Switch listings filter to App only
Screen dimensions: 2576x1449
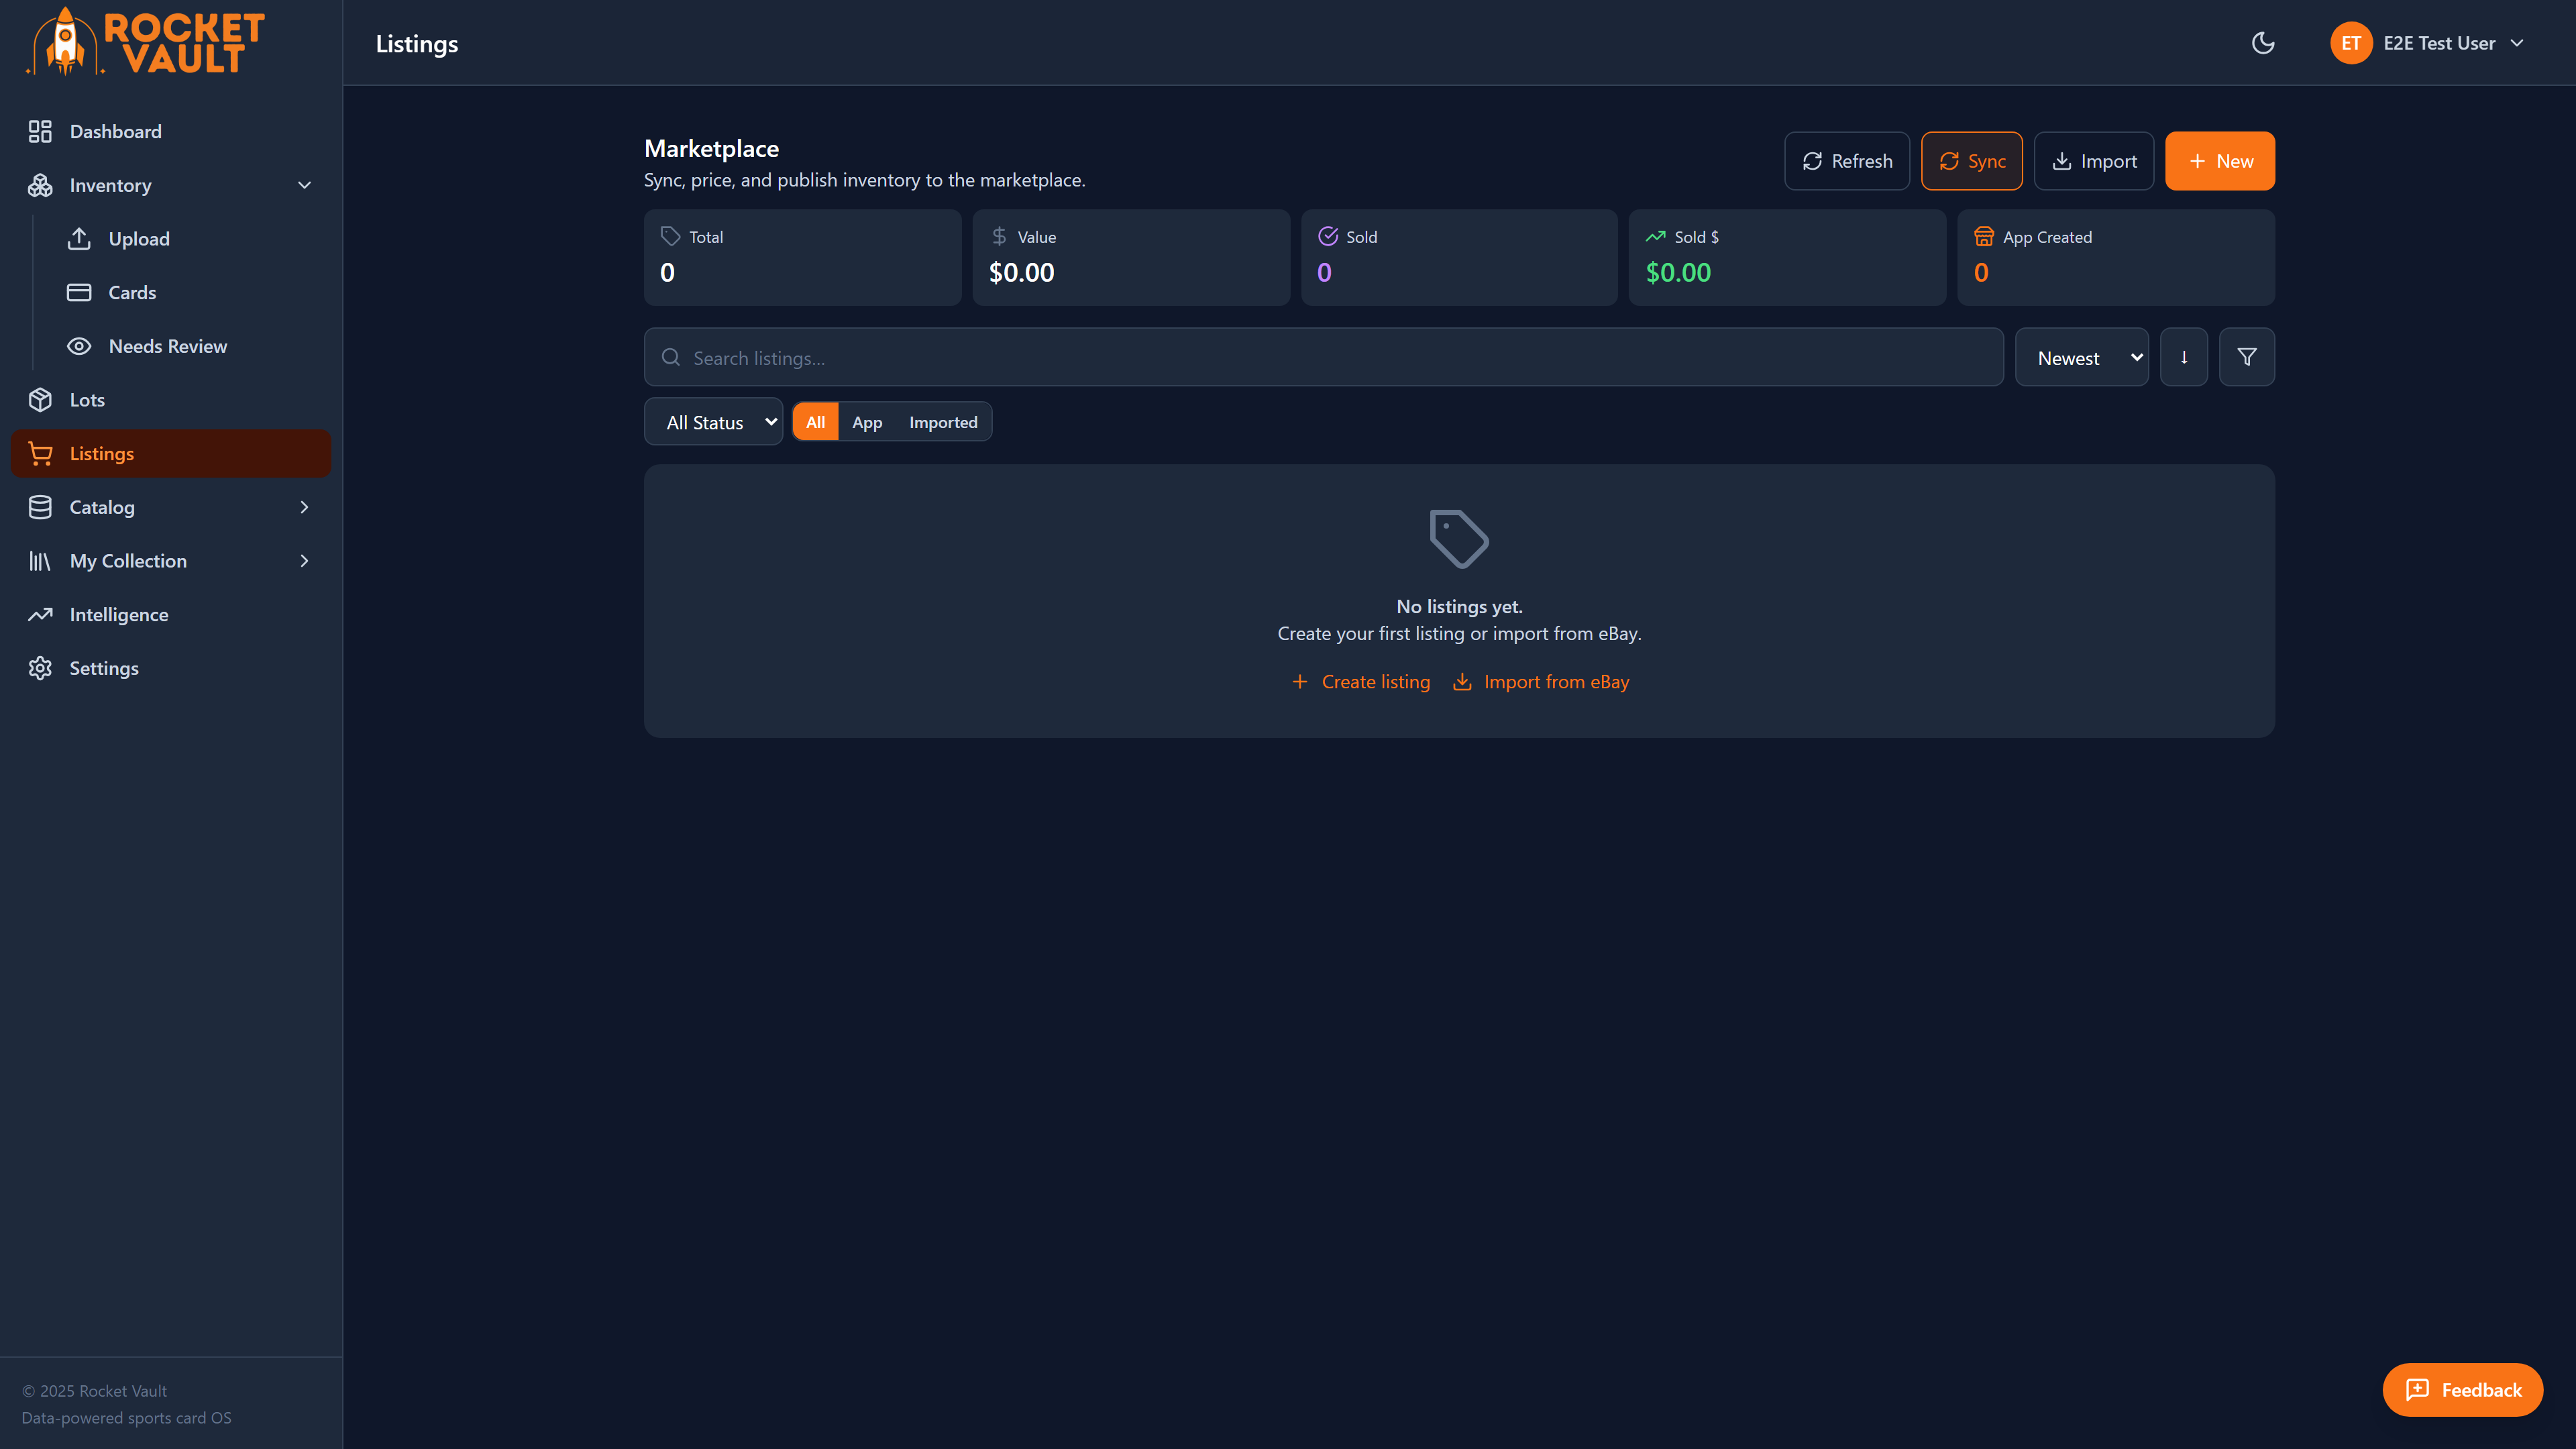click(866, 421)
